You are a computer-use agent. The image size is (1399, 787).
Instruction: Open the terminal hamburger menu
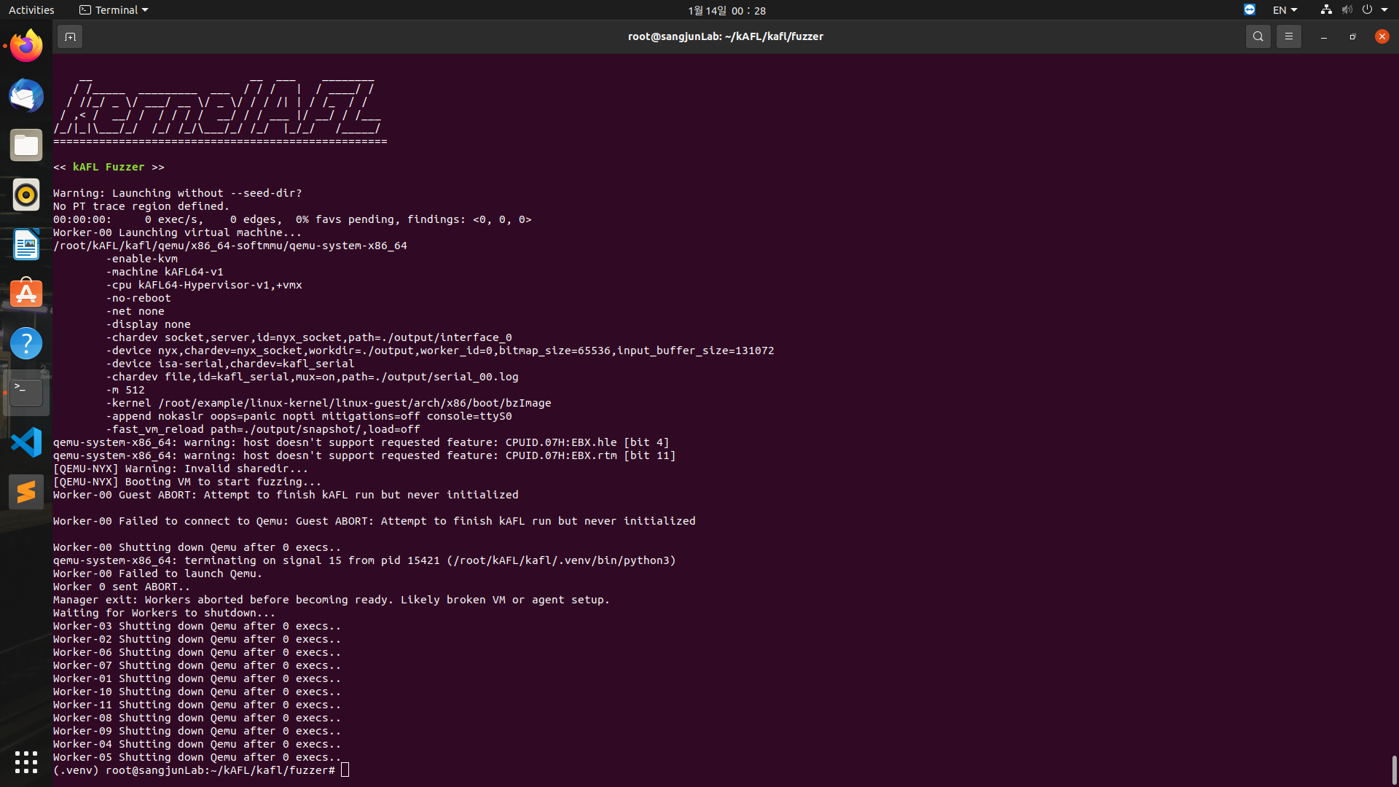[x=1288, y=36]
